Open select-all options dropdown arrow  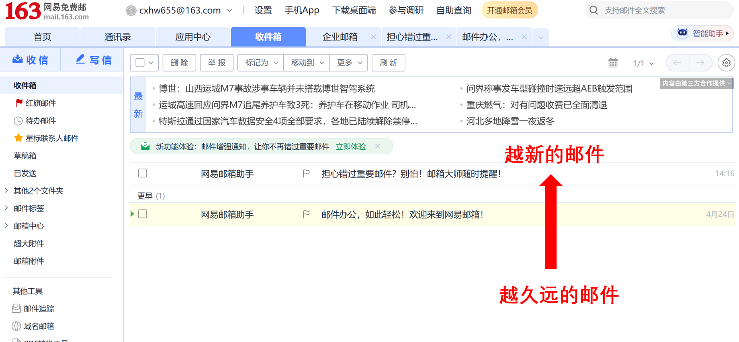151,63
